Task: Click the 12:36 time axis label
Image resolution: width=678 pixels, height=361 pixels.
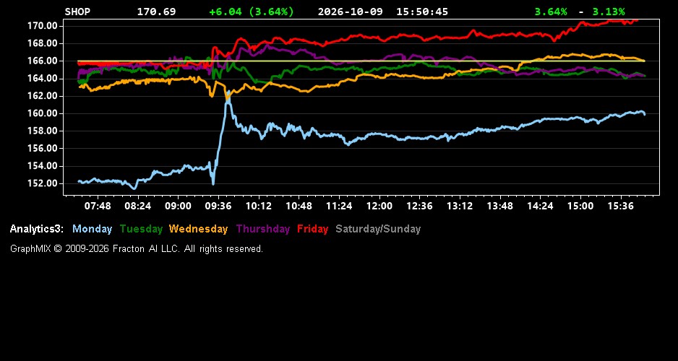Action: tap(419, 206)
